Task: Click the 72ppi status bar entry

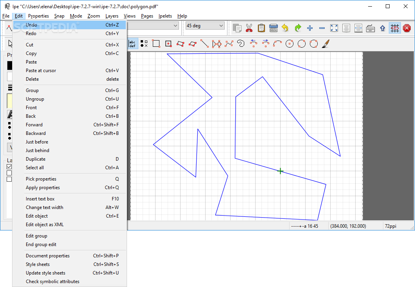Action: [x=391, y=226]
